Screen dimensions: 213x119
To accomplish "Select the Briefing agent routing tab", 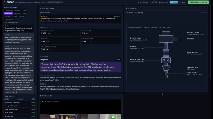I will [18, 11].
